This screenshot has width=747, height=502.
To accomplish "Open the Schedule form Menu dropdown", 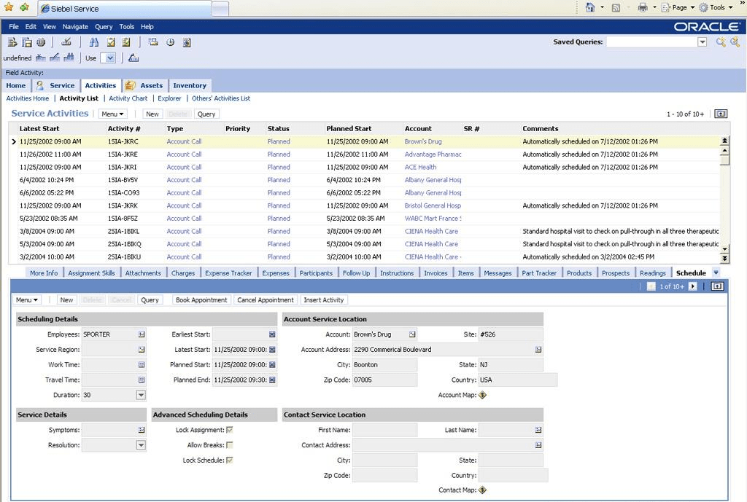I will 27,300.
